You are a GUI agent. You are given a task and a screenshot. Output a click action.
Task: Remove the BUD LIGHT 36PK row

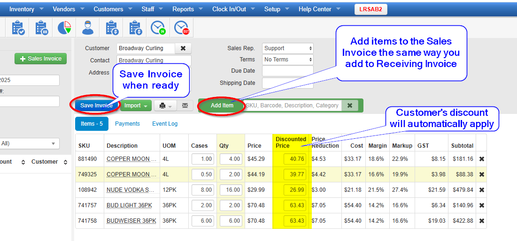coord(481,205)
